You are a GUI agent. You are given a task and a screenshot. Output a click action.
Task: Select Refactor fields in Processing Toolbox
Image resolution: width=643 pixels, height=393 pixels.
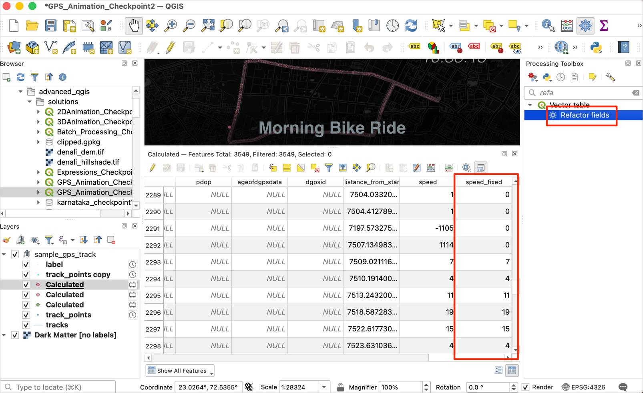tap(584, 115)
